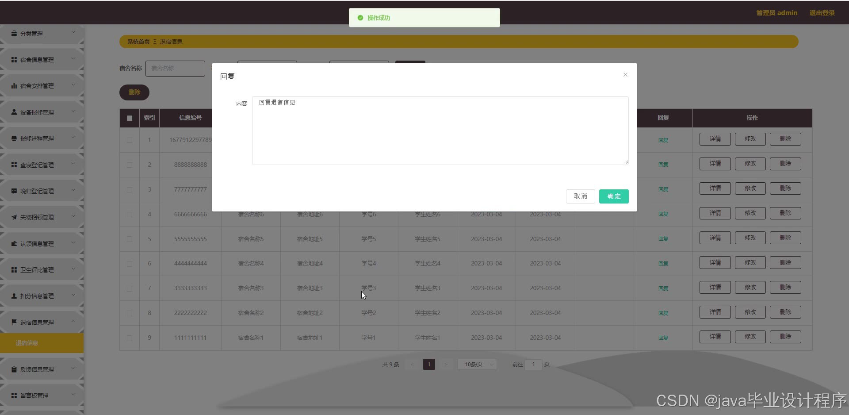Expand the 宿舍安排管理 menu chevron

pyautogui.click(x=73, y=85)
